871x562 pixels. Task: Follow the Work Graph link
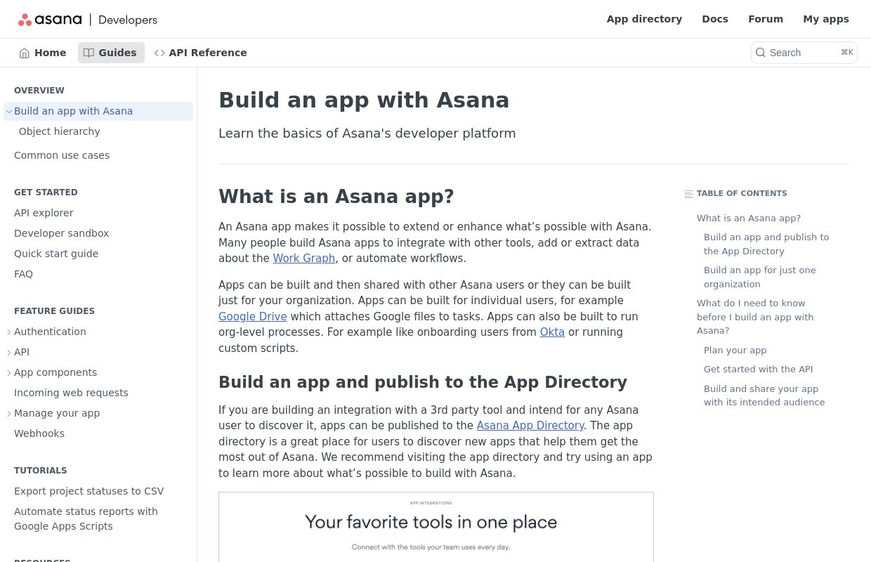point(304,258)
